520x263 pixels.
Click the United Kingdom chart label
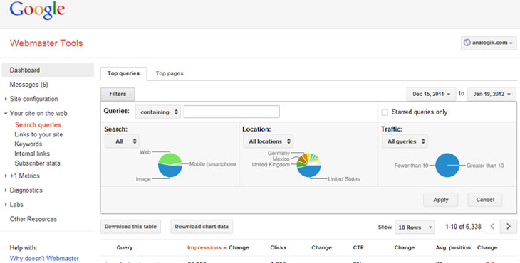[271, 164]
